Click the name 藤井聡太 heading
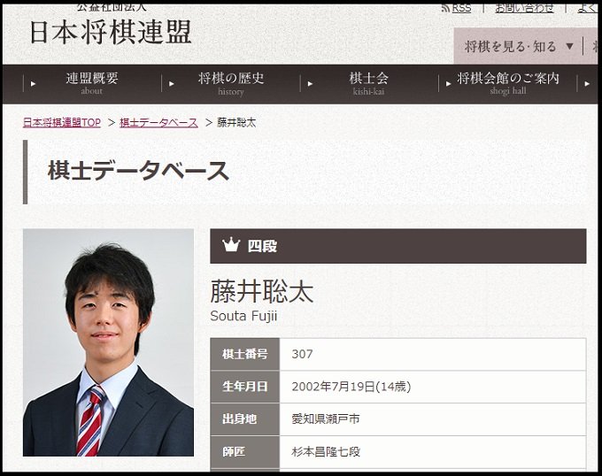 [x=262, y=292]
